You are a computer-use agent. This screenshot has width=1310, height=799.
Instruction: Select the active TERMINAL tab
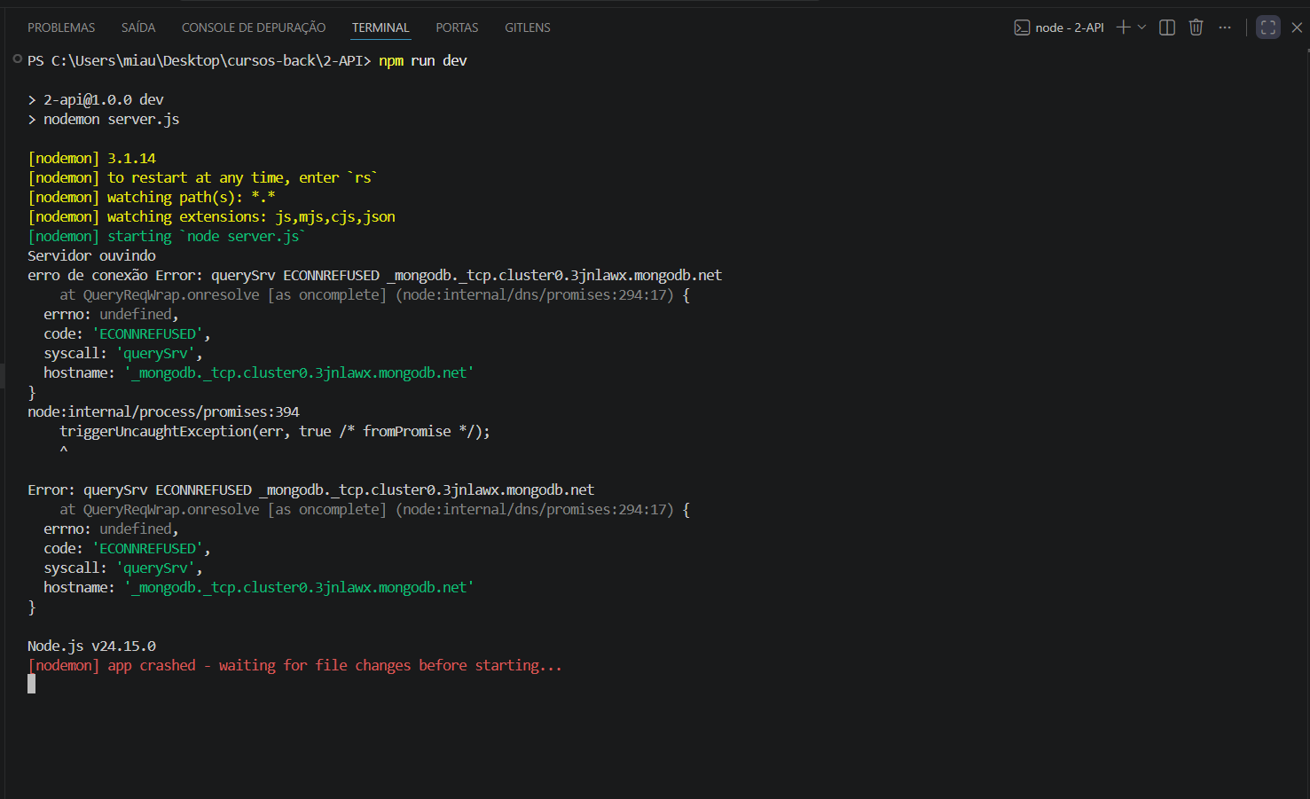(380, 27)
